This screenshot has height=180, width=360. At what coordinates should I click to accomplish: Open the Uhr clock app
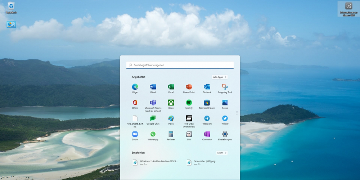pyautogui.click(x=189, y=136)
